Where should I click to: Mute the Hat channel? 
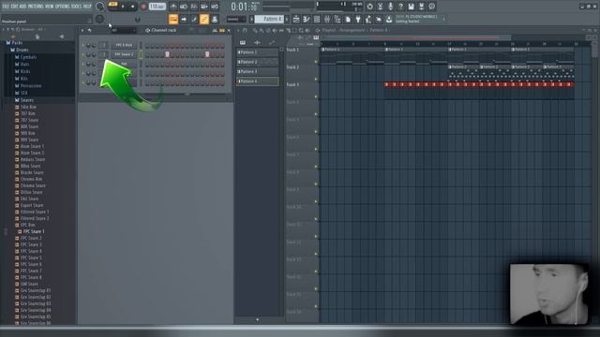pos(83,64)
